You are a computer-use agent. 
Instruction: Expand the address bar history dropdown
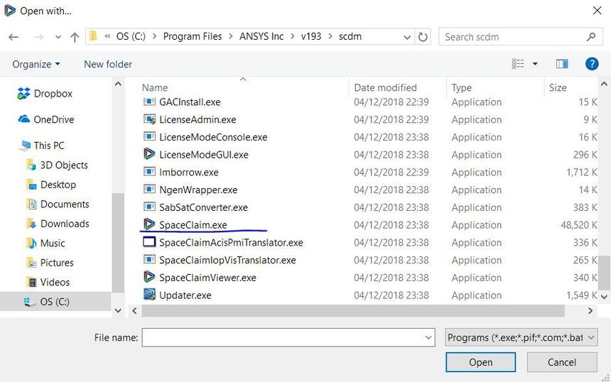click(407, 37)
